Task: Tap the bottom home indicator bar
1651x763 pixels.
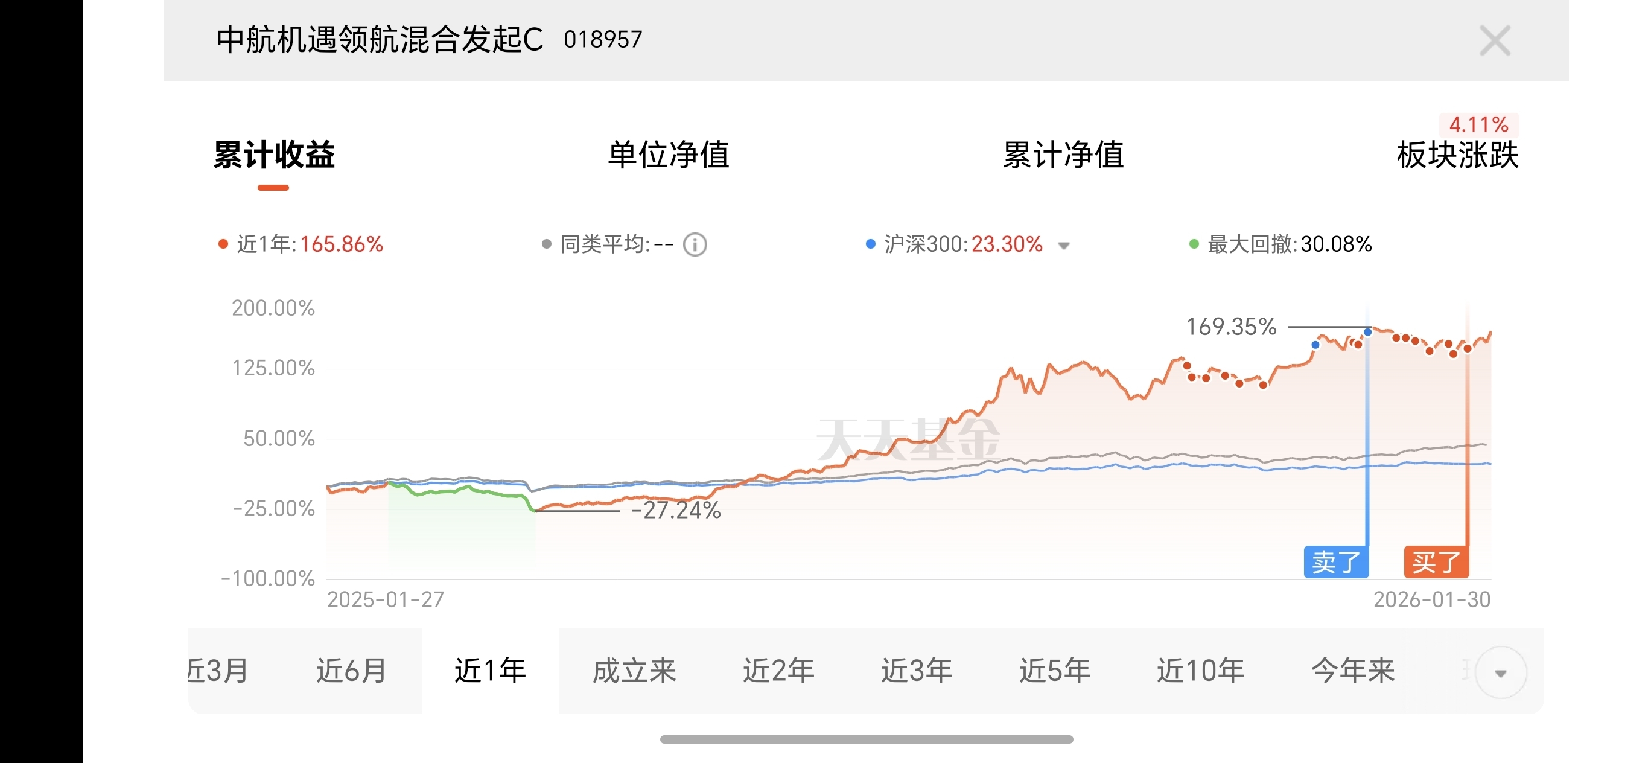Action: 867,739
